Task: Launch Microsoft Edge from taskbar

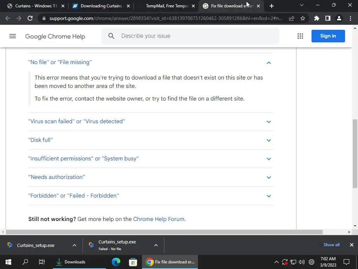Action: [x=116, y=262]
